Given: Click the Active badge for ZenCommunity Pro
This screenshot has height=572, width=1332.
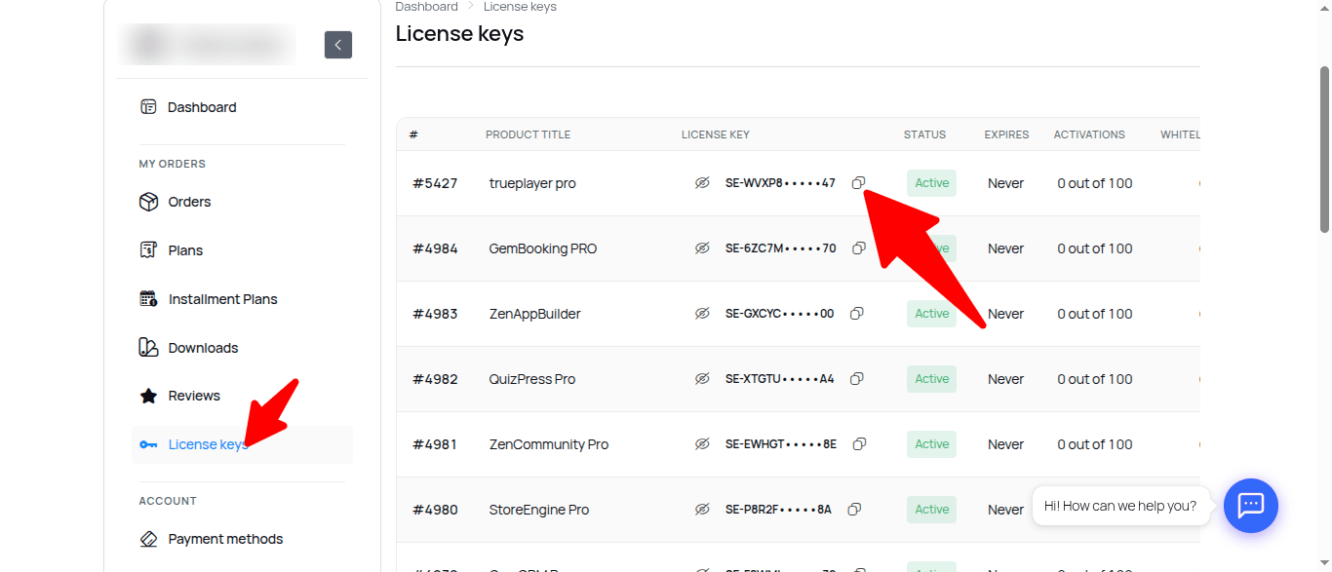Looking at the screenshot, I should click(931, 444).
